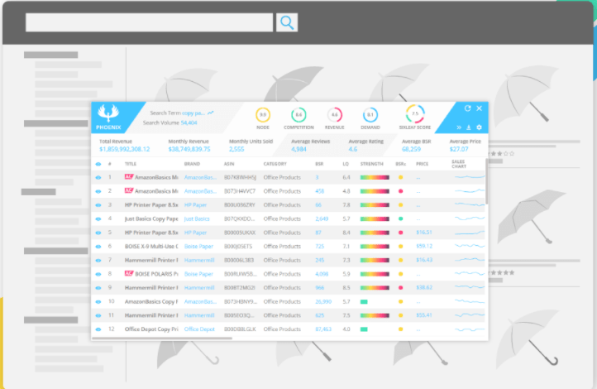Click the green strength bar in row 10
This screenshot has height=389, width=597.
point(364,302)
